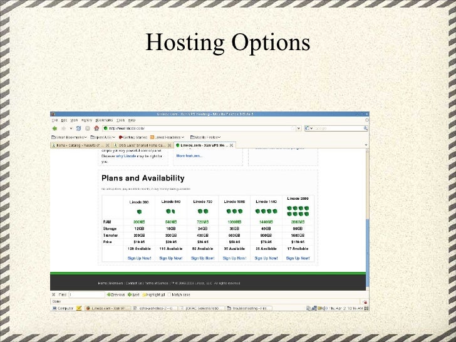Close the Find bar with its X
Screen dimensions: 456x342
(53, 294)
